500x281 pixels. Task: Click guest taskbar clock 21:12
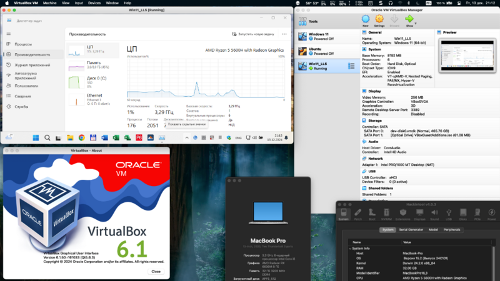point(276,137)
